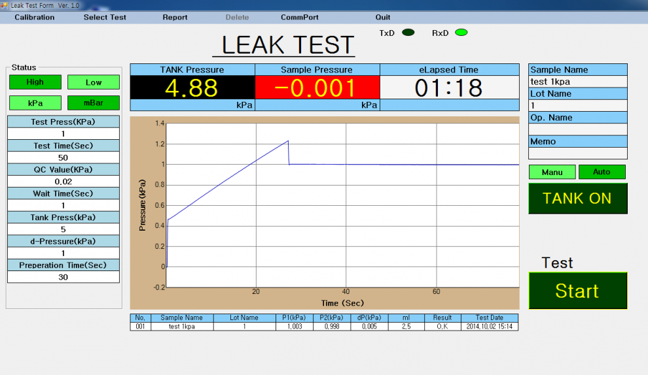Edit the Test Time(Sec) value 50
This screenshot has width=648, height=375.
[x=63, y=157]
